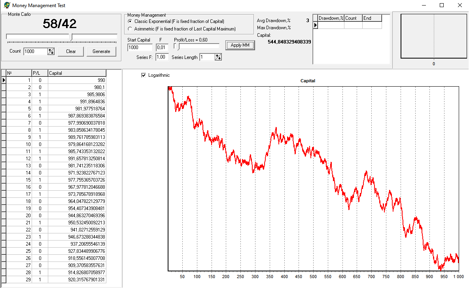Click the Capital column header

[77, 73]
